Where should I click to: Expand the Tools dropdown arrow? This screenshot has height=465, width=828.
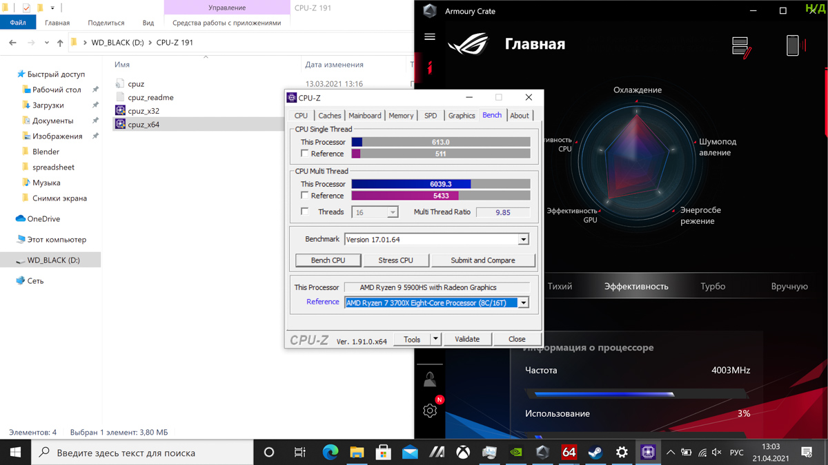tap(435, 339)
